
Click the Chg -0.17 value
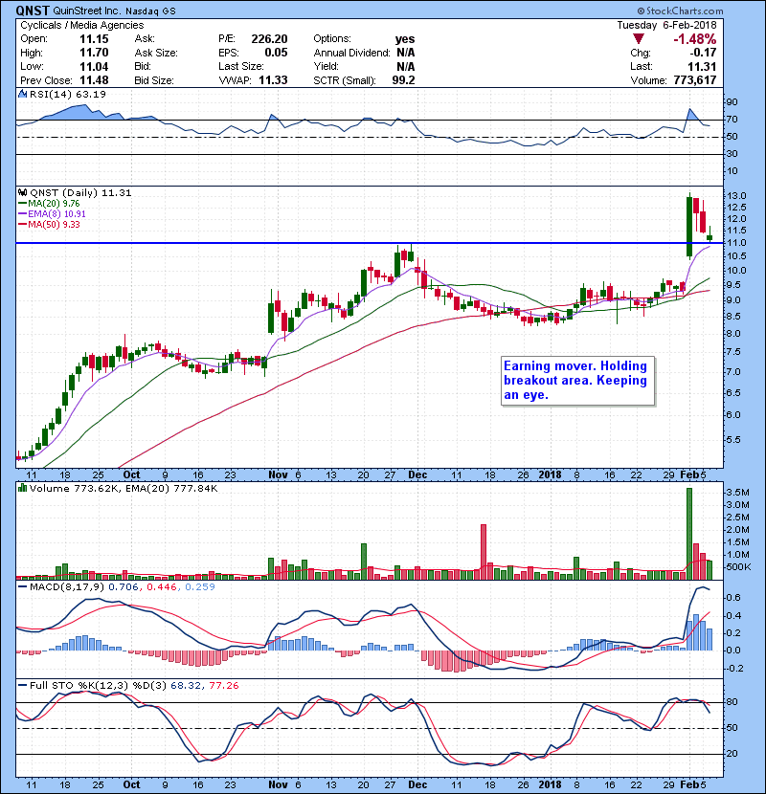703,53
